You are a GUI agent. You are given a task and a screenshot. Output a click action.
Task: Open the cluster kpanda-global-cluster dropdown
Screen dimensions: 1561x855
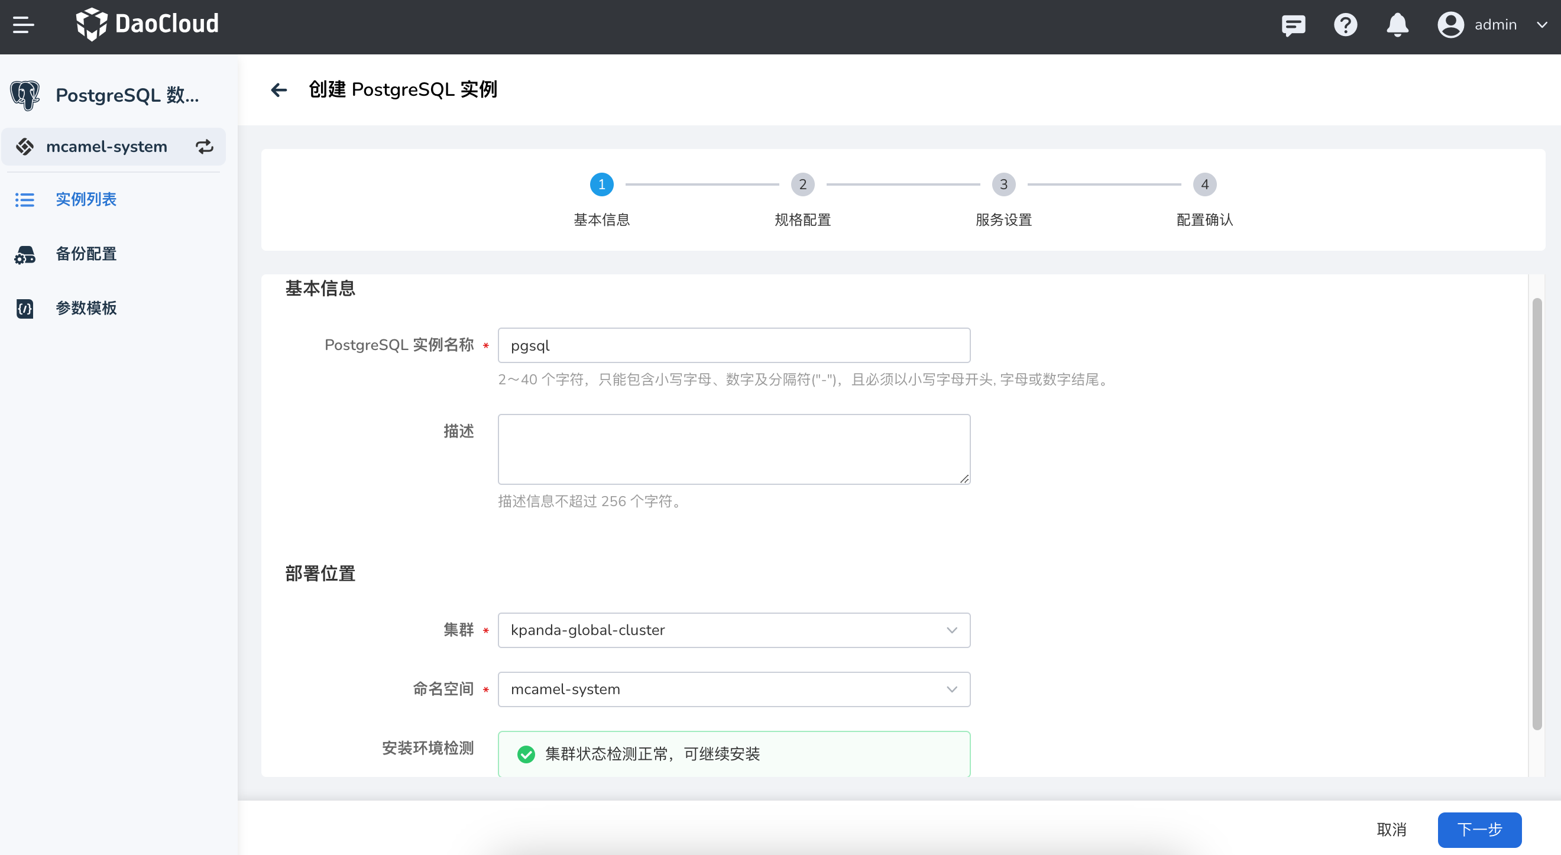733,630
